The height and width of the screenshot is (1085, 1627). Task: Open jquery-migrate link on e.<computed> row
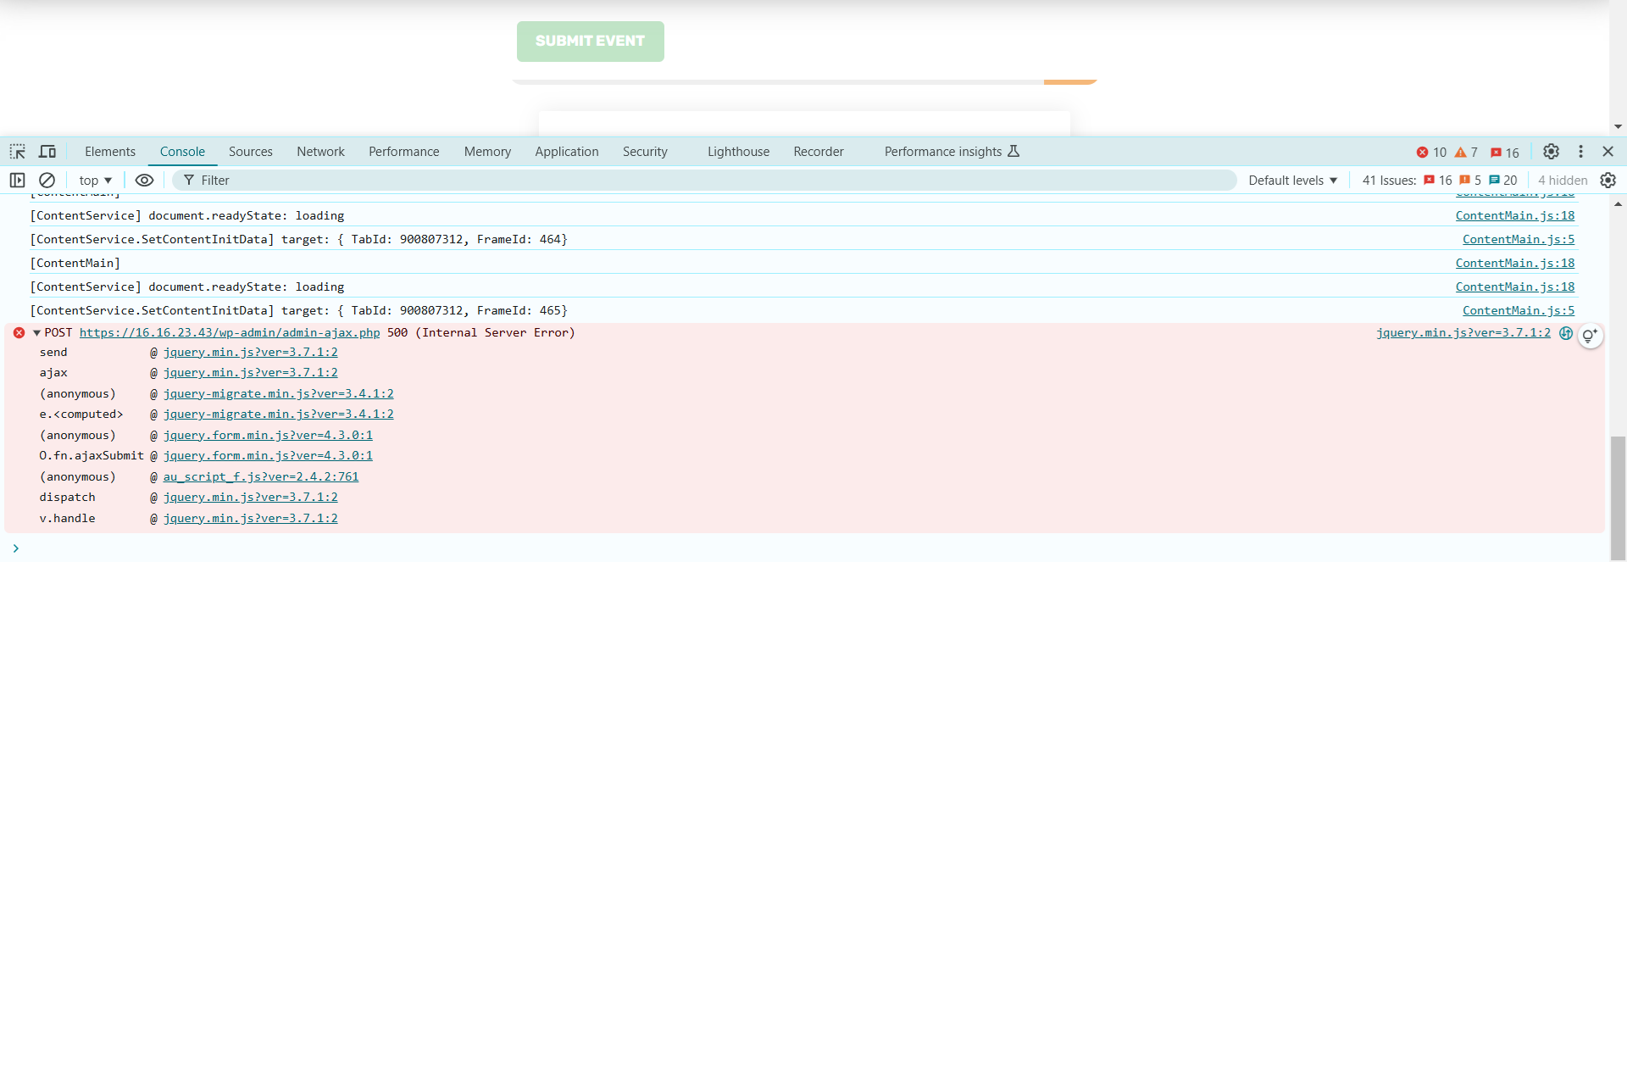click(279, 415)
